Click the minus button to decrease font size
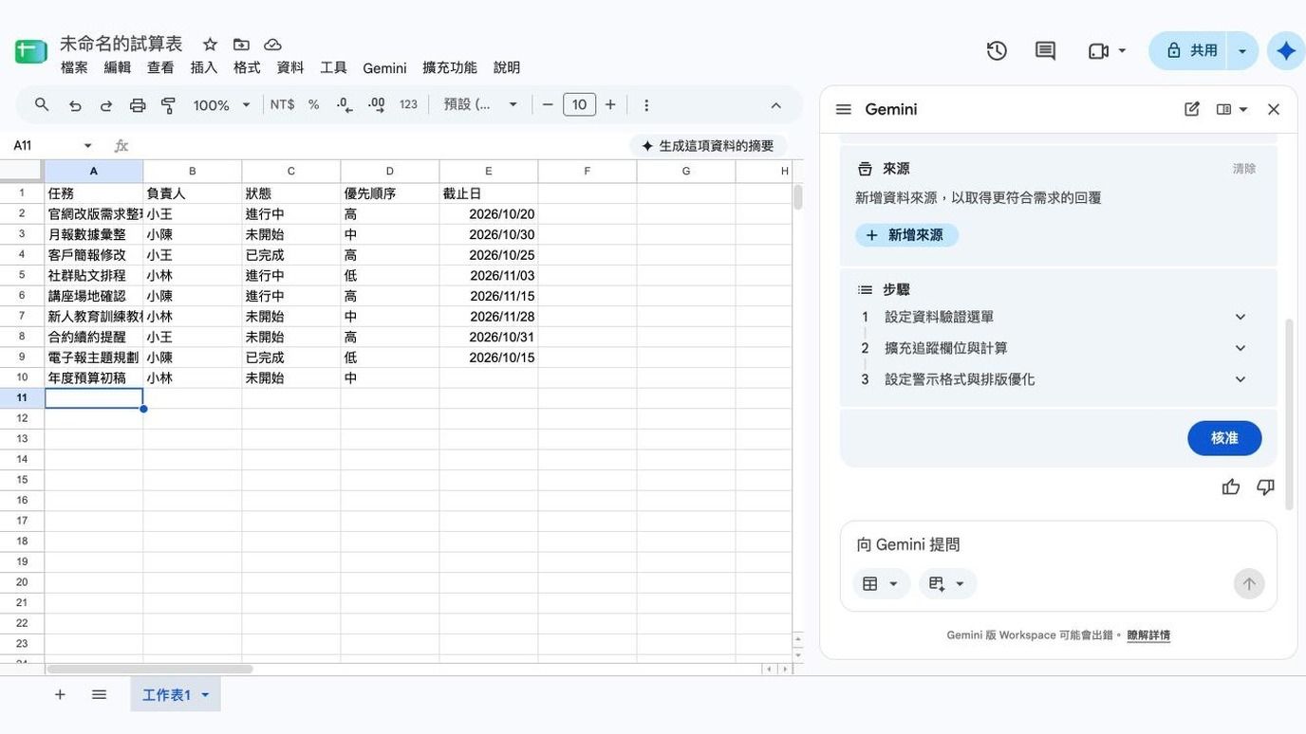 pyautogui.click(x=548, y=104)
